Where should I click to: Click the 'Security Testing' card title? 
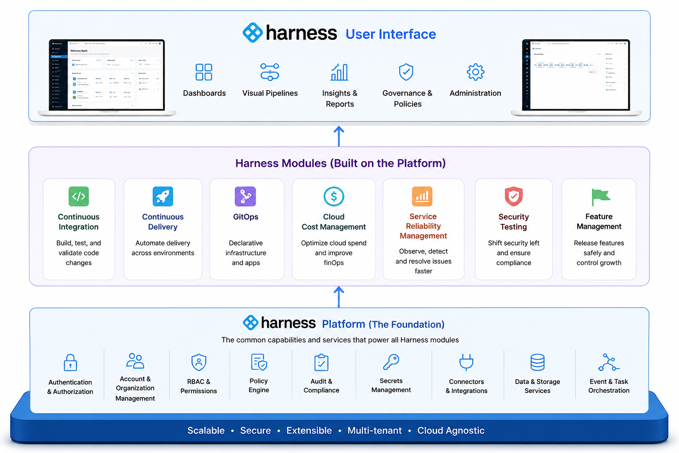[514, 222]
